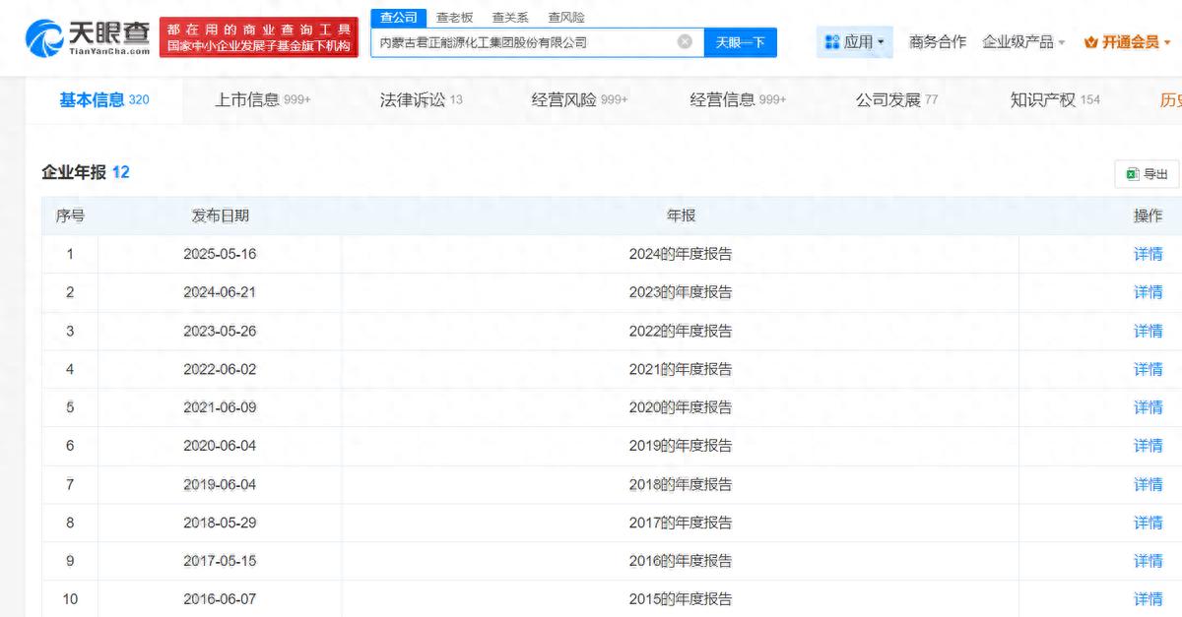
Task: Select the 查风险 search tab
Action: click(566, 17)
